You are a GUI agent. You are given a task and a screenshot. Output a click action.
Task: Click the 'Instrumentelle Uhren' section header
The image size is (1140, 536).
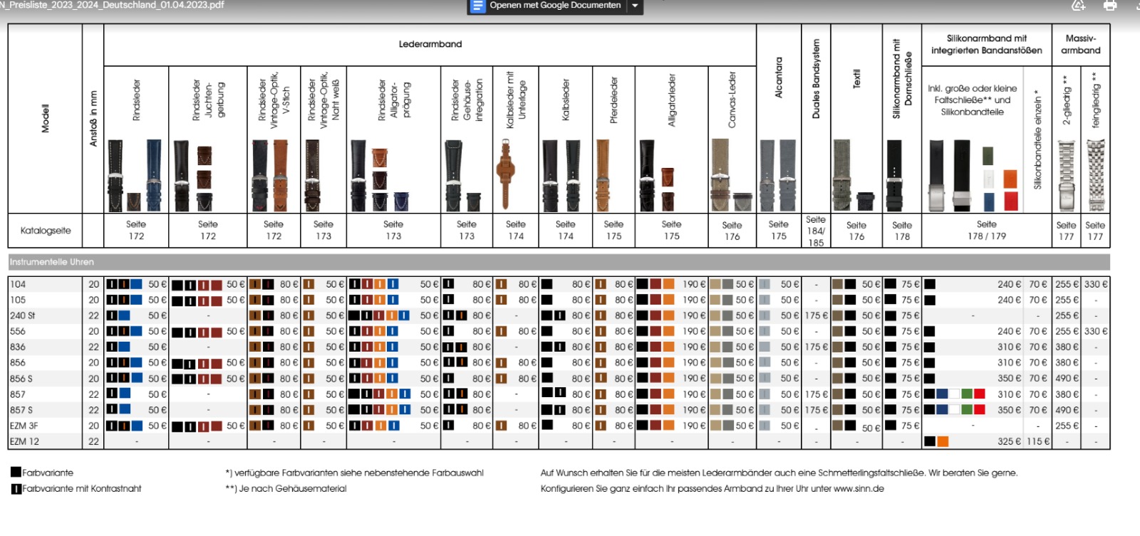coord(52,262)
